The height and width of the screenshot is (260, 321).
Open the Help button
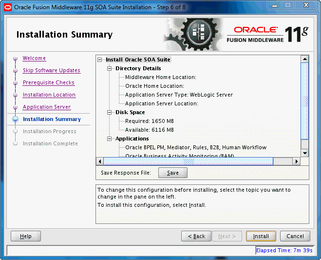pos(26,236)
